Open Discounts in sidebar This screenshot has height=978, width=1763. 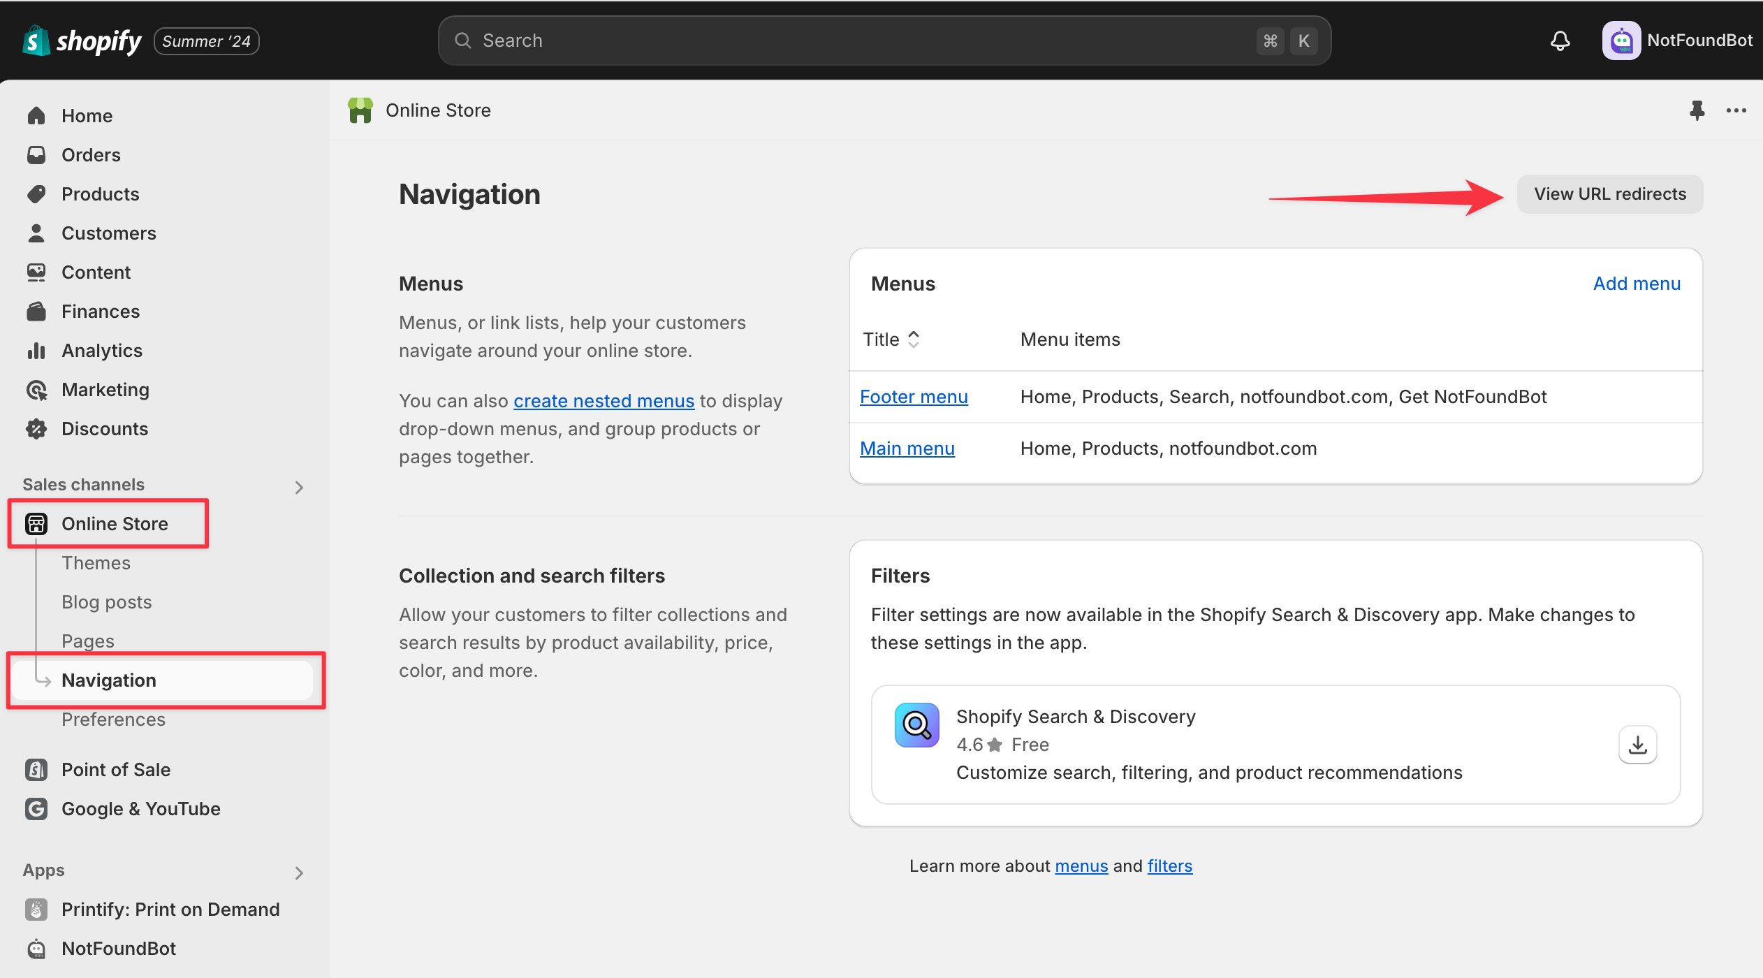pos(105,428)
